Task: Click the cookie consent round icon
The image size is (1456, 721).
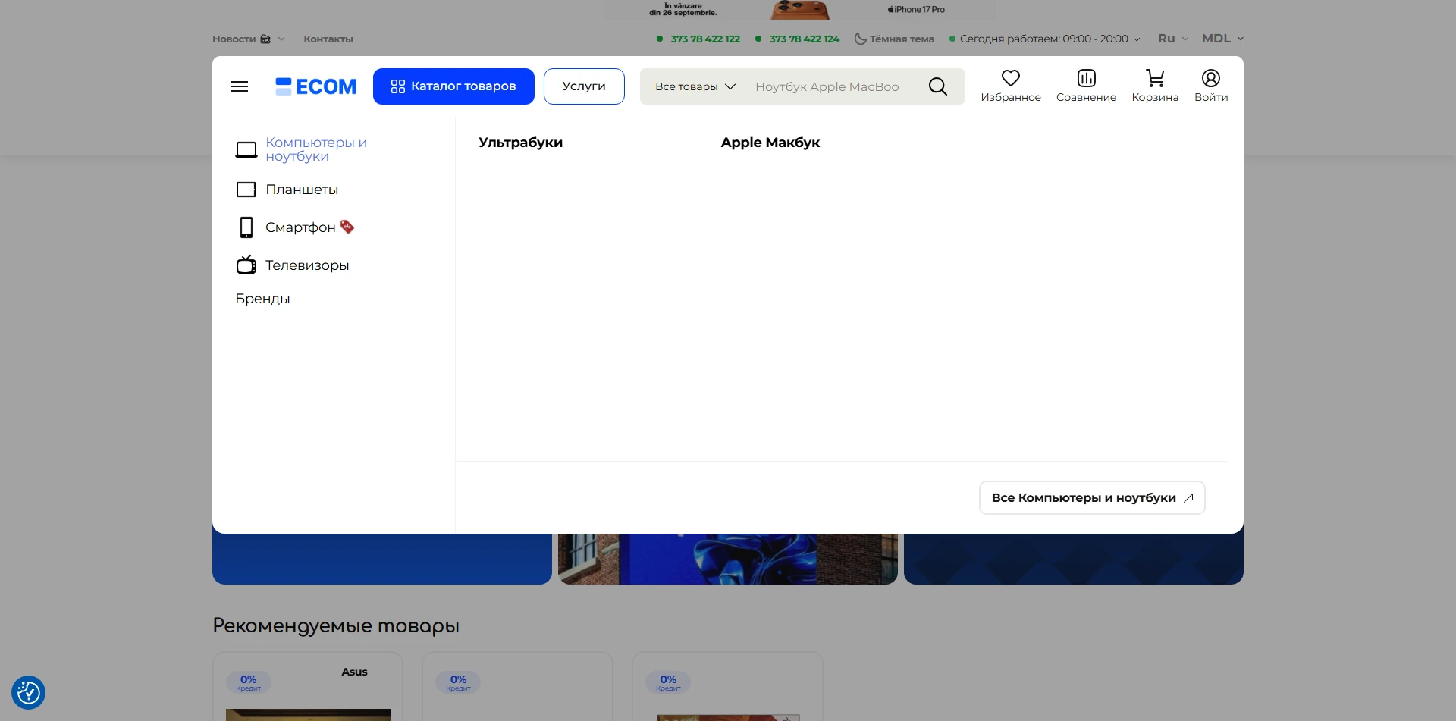Action: pyautogui.click(x=29, y=692)
